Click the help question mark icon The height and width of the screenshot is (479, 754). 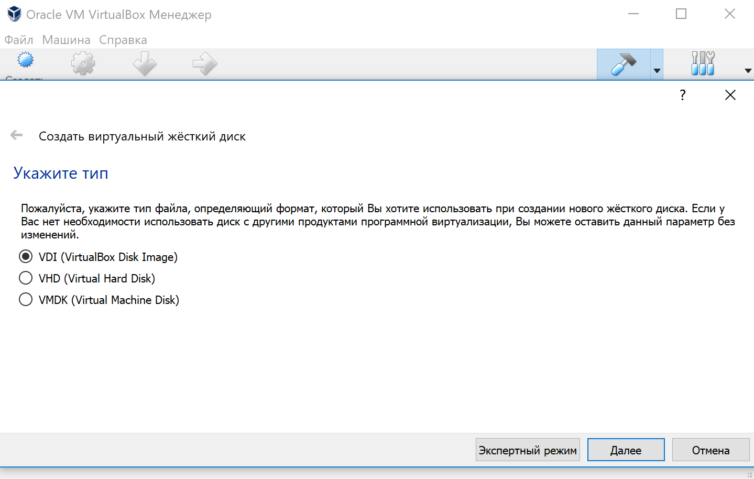click(682, 95)
